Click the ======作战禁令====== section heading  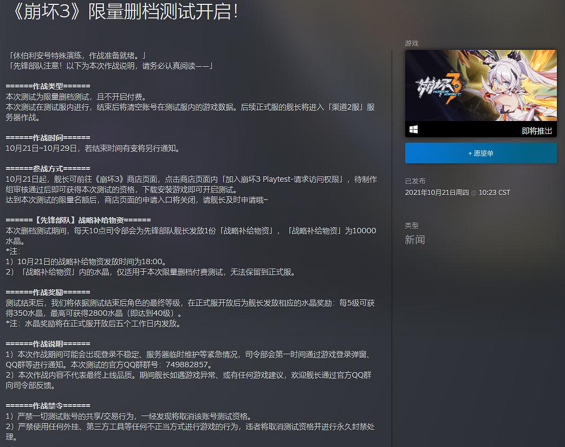48,405
